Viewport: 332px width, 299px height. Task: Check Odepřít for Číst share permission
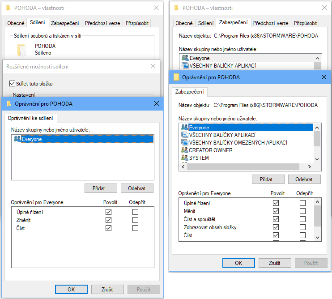[135, 228]
